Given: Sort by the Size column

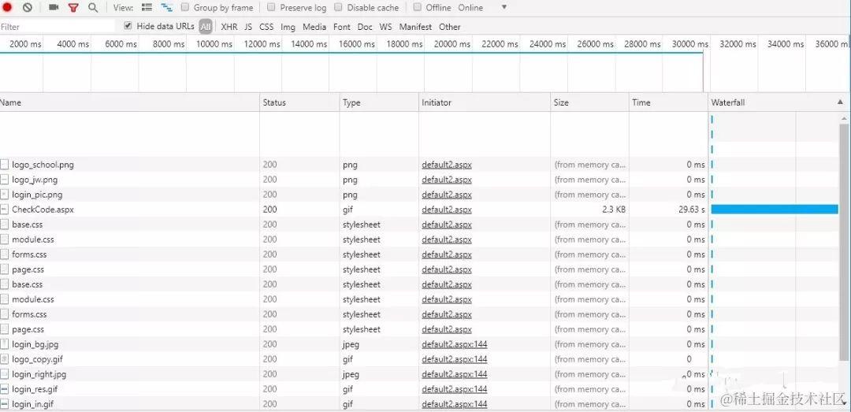Looking at the screenshot, I should coord(590,102).
